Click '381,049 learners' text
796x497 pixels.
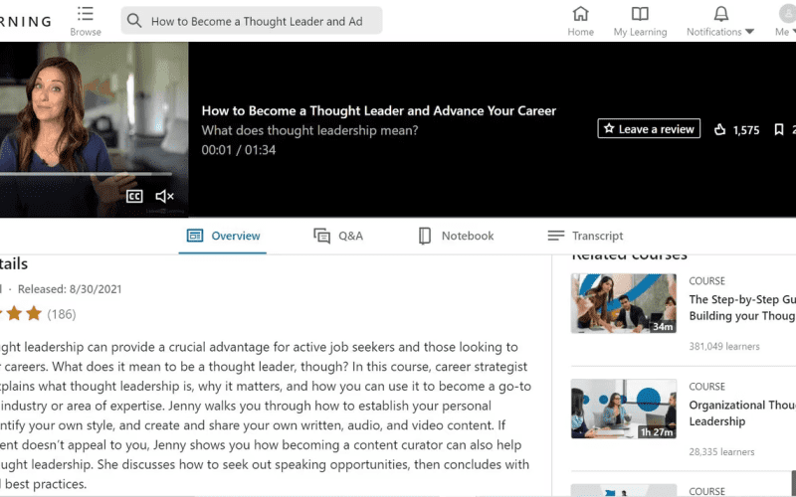724,346
